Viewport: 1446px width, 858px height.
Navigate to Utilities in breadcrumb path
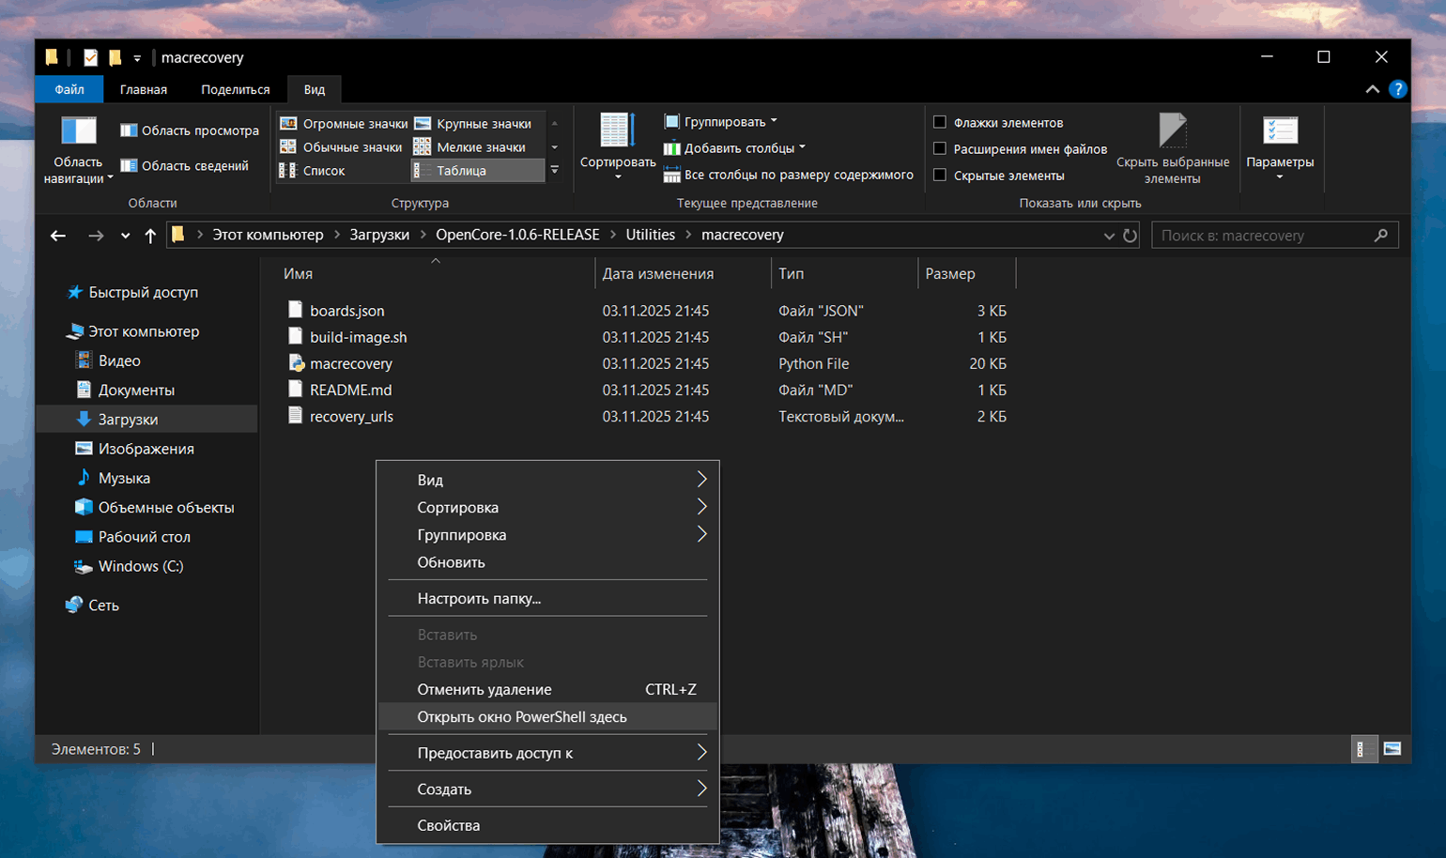(651, 235)
